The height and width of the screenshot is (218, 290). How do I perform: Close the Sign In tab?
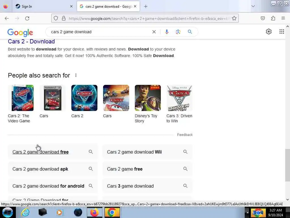pos(71,7)
